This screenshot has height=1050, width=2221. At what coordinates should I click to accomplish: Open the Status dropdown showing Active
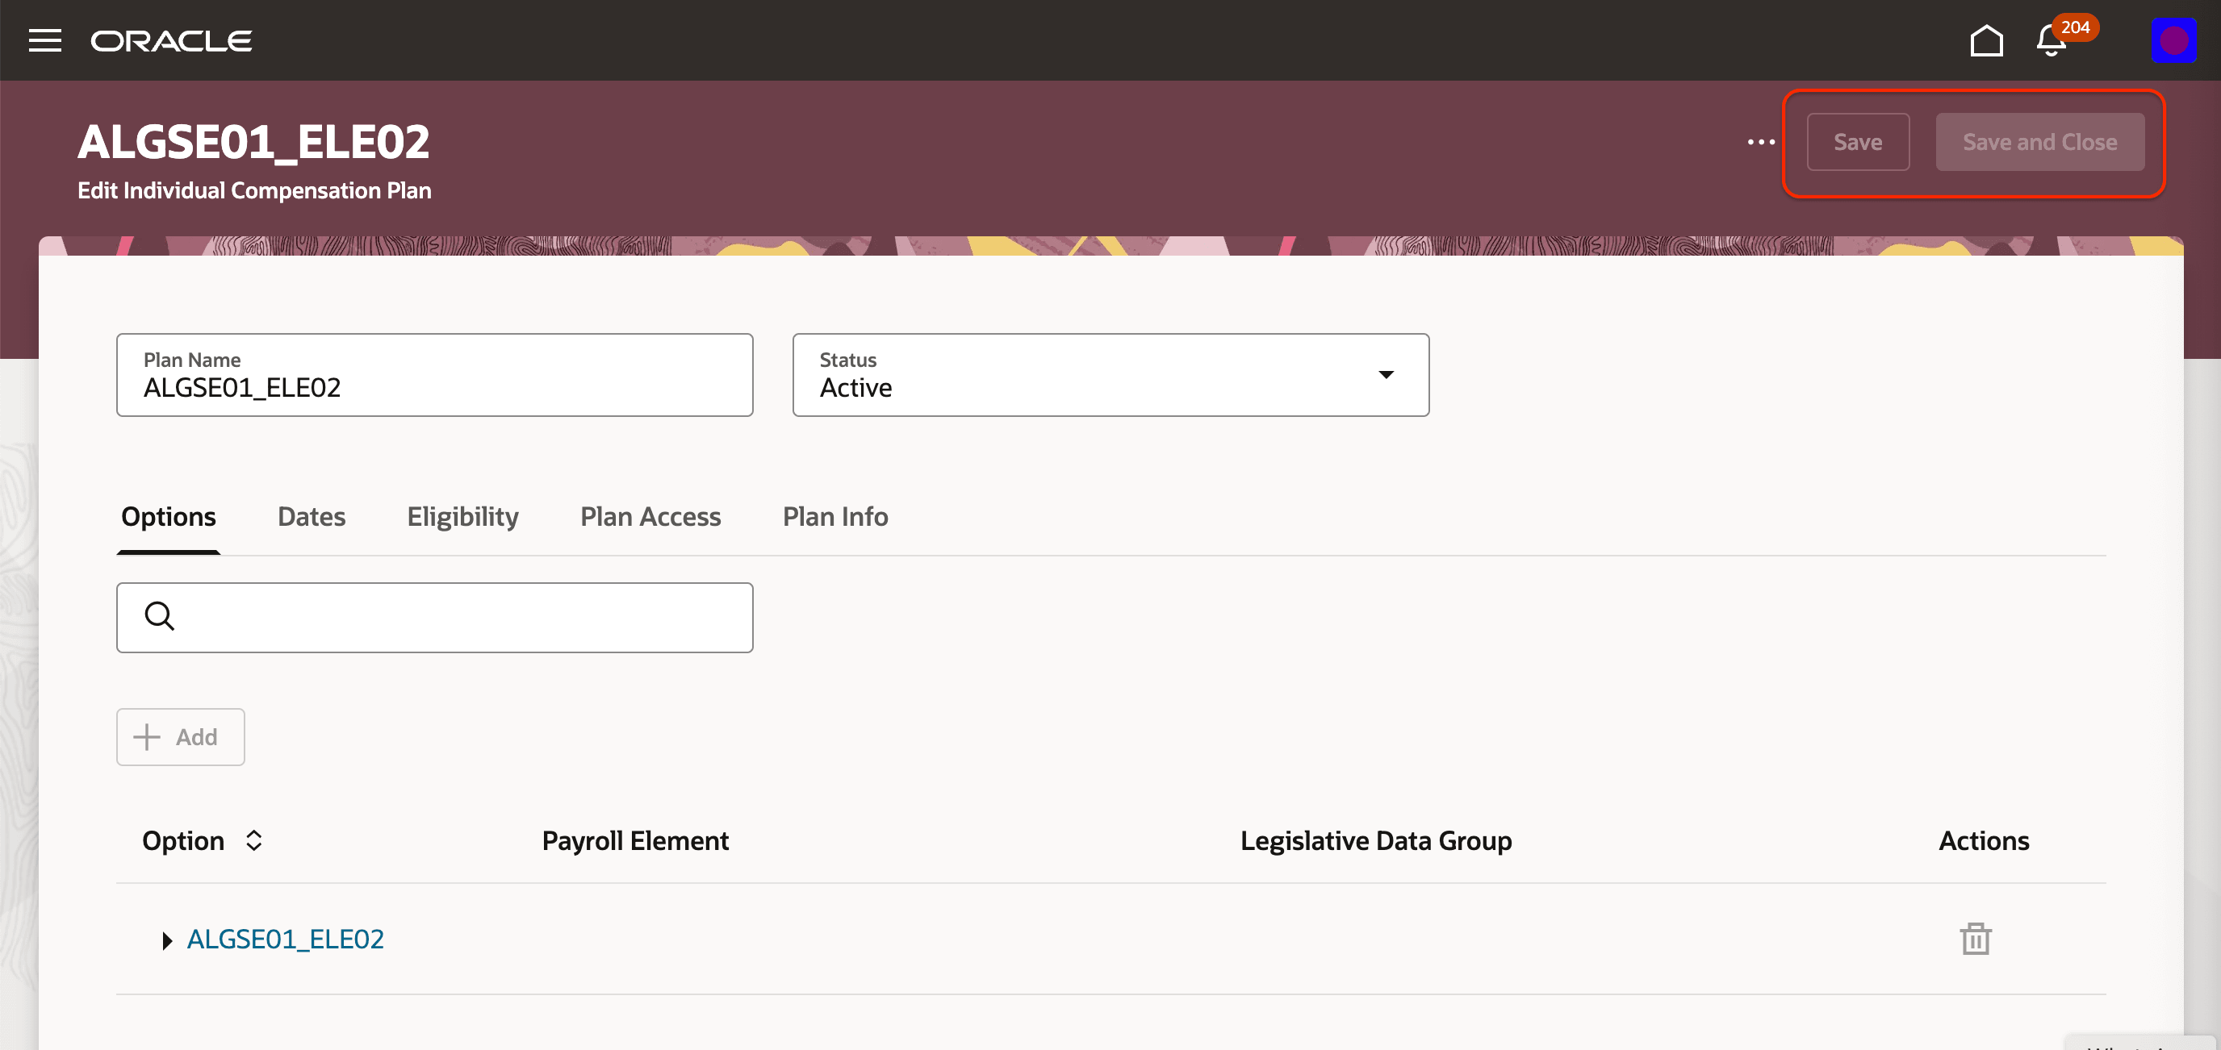1386,375
